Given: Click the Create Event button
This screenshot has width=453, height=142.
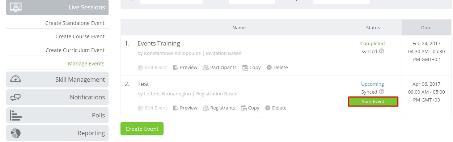Looking at the screenshot, I should [142, 129].
